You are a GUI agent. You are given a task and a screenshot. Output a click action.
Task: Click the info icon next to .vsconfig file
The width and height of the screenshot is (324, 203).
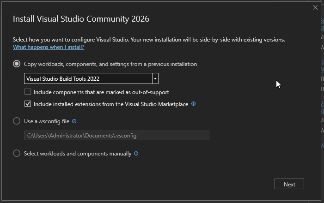[74, 121]
